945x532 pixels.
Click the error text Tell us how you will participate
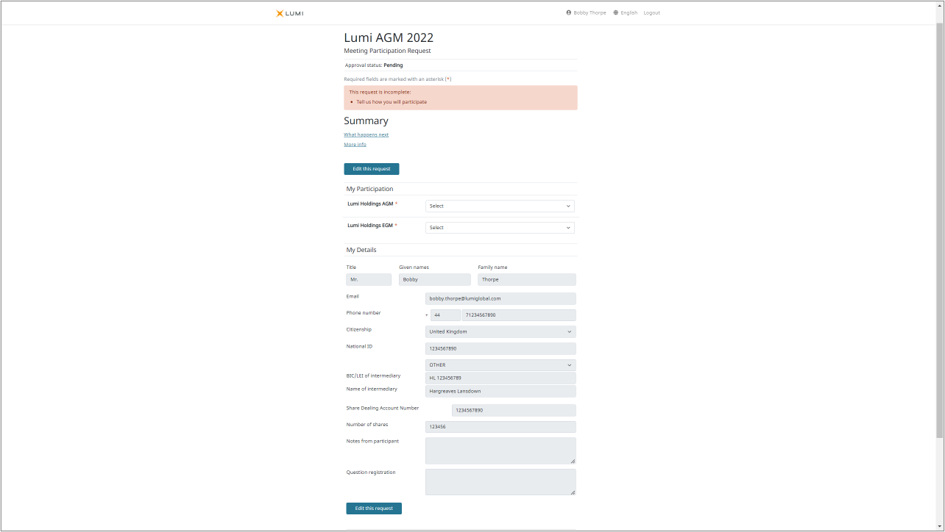(392, 102)
